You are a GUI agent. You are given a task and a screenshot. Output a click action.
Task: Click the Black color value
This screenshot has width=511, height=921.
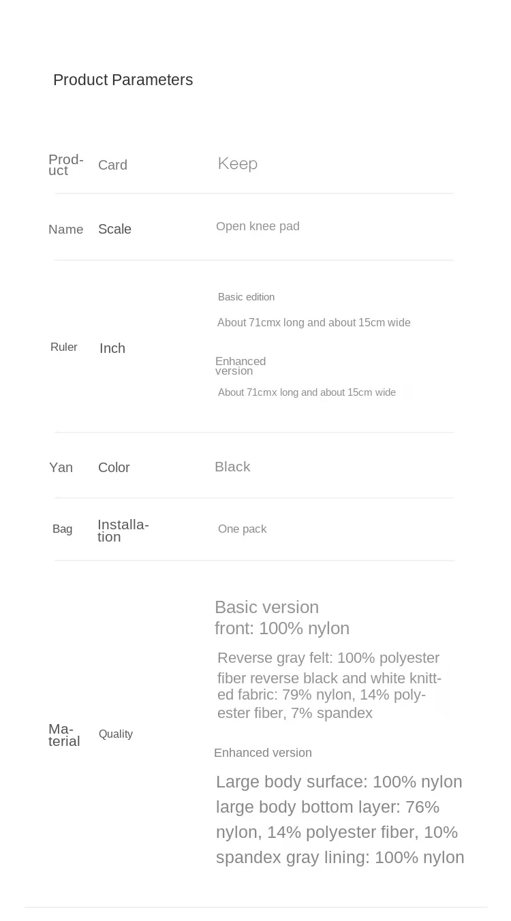(x=232, y=467)
